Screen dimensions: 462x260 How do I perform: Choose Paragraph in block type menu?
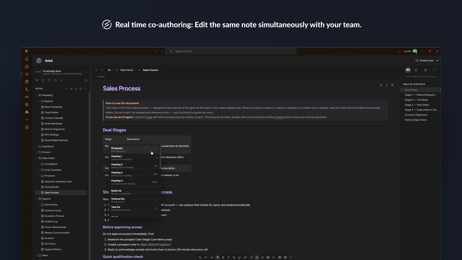(x=134, y=149)
